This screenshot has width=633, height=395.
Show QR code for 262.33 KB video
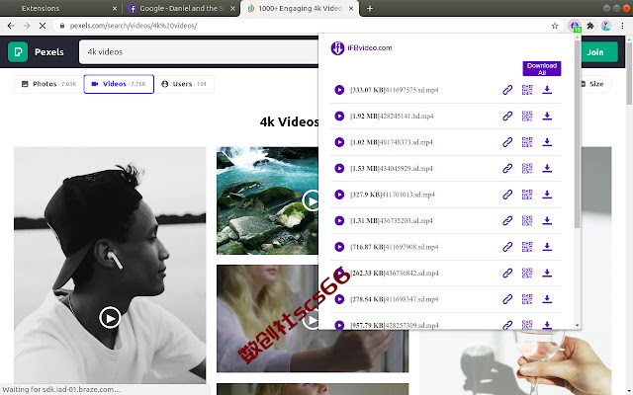(x=527, y=273)
